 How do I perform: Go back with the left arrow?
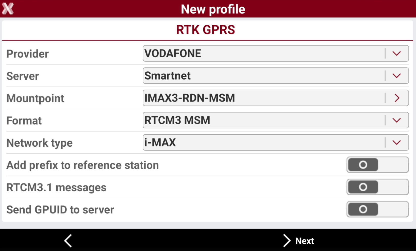[x=68, y=241]
